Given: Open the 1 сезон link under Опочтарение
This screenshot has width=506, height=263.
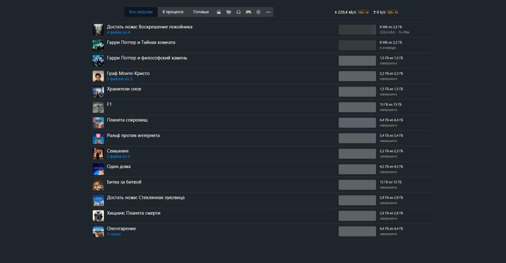Looking at the screenshot, I should point(114,234).
